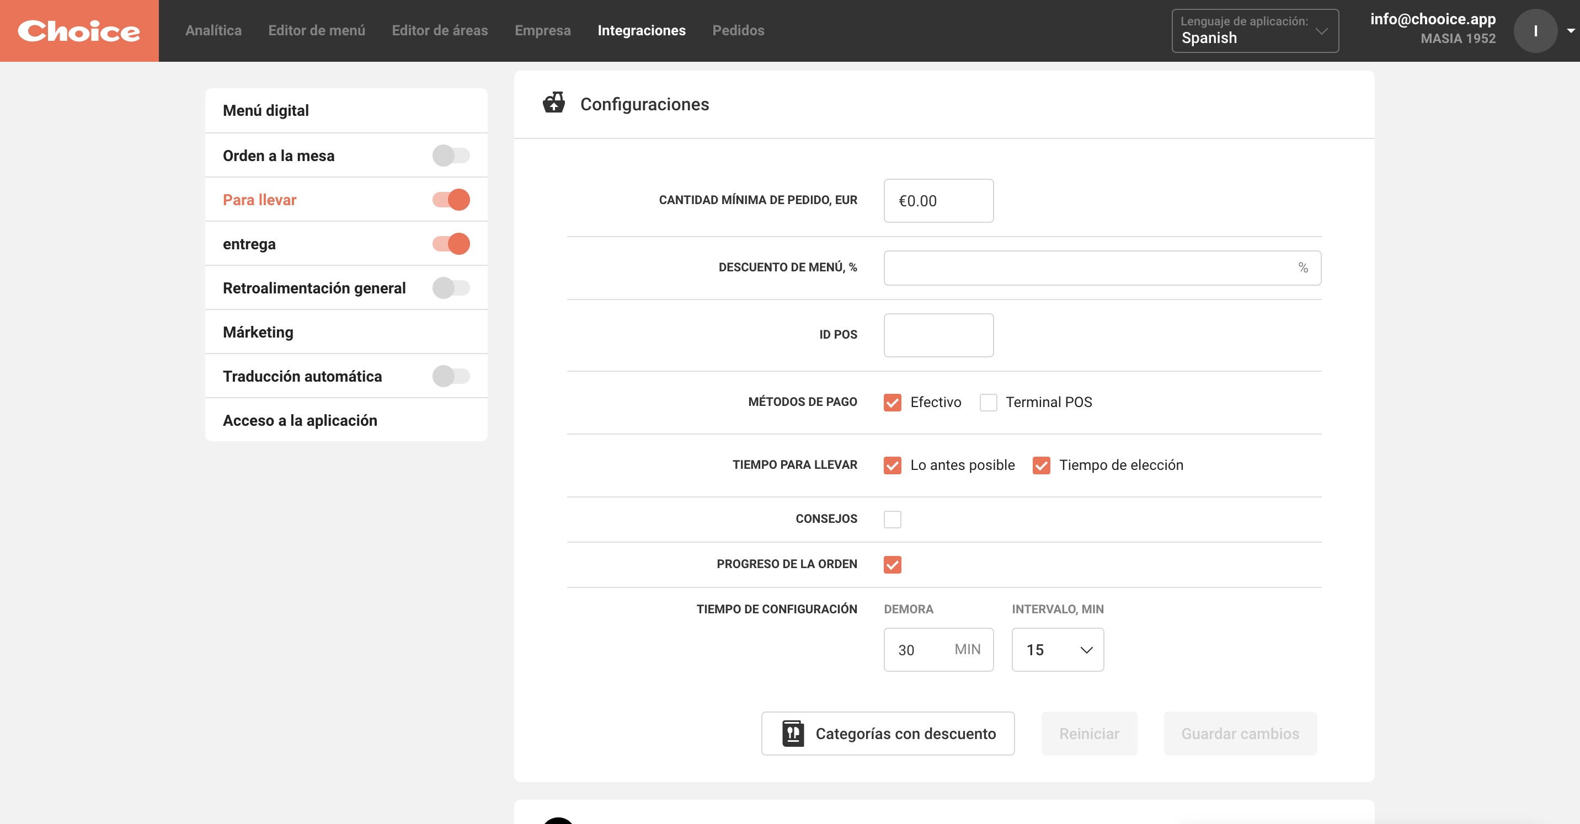
Task: Toggle the entrega switch off
Action: (x=451, y=243)
